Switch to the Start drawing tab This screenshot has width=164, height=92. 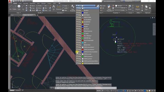pyautogui.click(x=12, y=15)
